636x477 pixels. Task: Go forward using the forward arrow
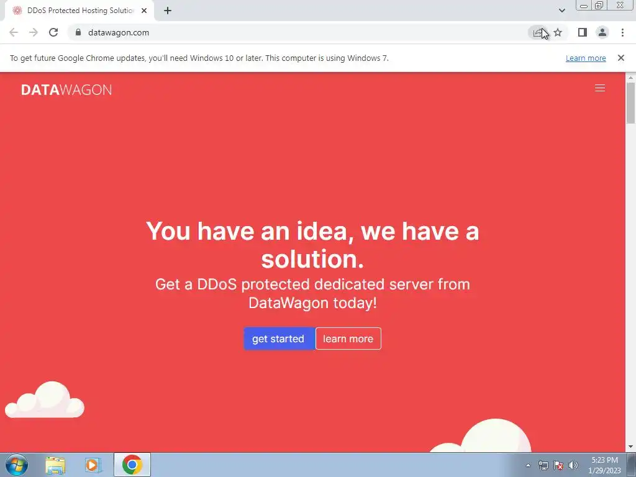34,32
